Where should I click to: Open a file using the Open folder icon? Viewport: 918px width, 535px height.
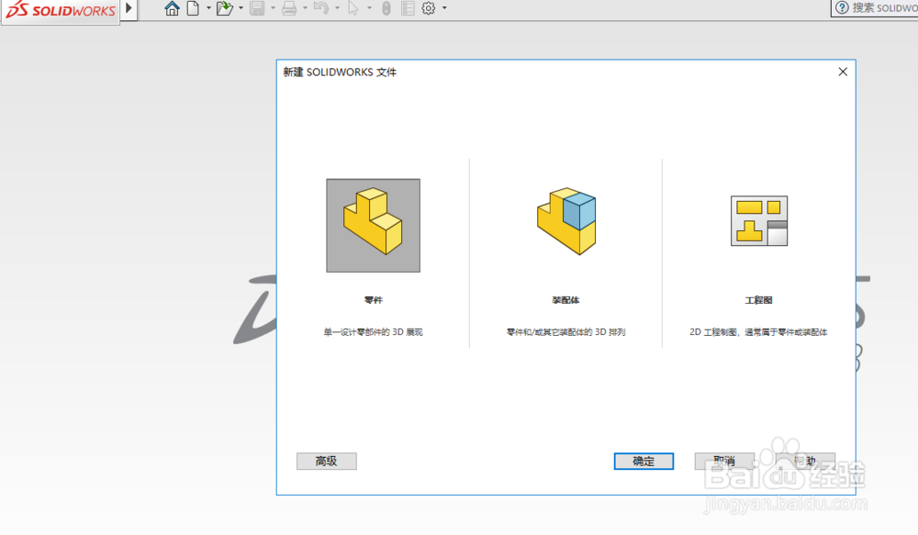pyautogui.click(x=223, y=8)
